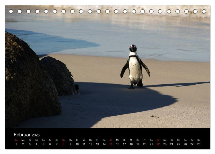Image resolution: width=215 pixels, height=154 pixels.
Task: Click day 12 under the Do label
Action: pyautogui.click(x=91, y=144)
